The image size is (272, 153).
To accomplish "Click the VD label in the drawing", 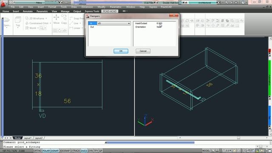I will [x=42, y=116].
